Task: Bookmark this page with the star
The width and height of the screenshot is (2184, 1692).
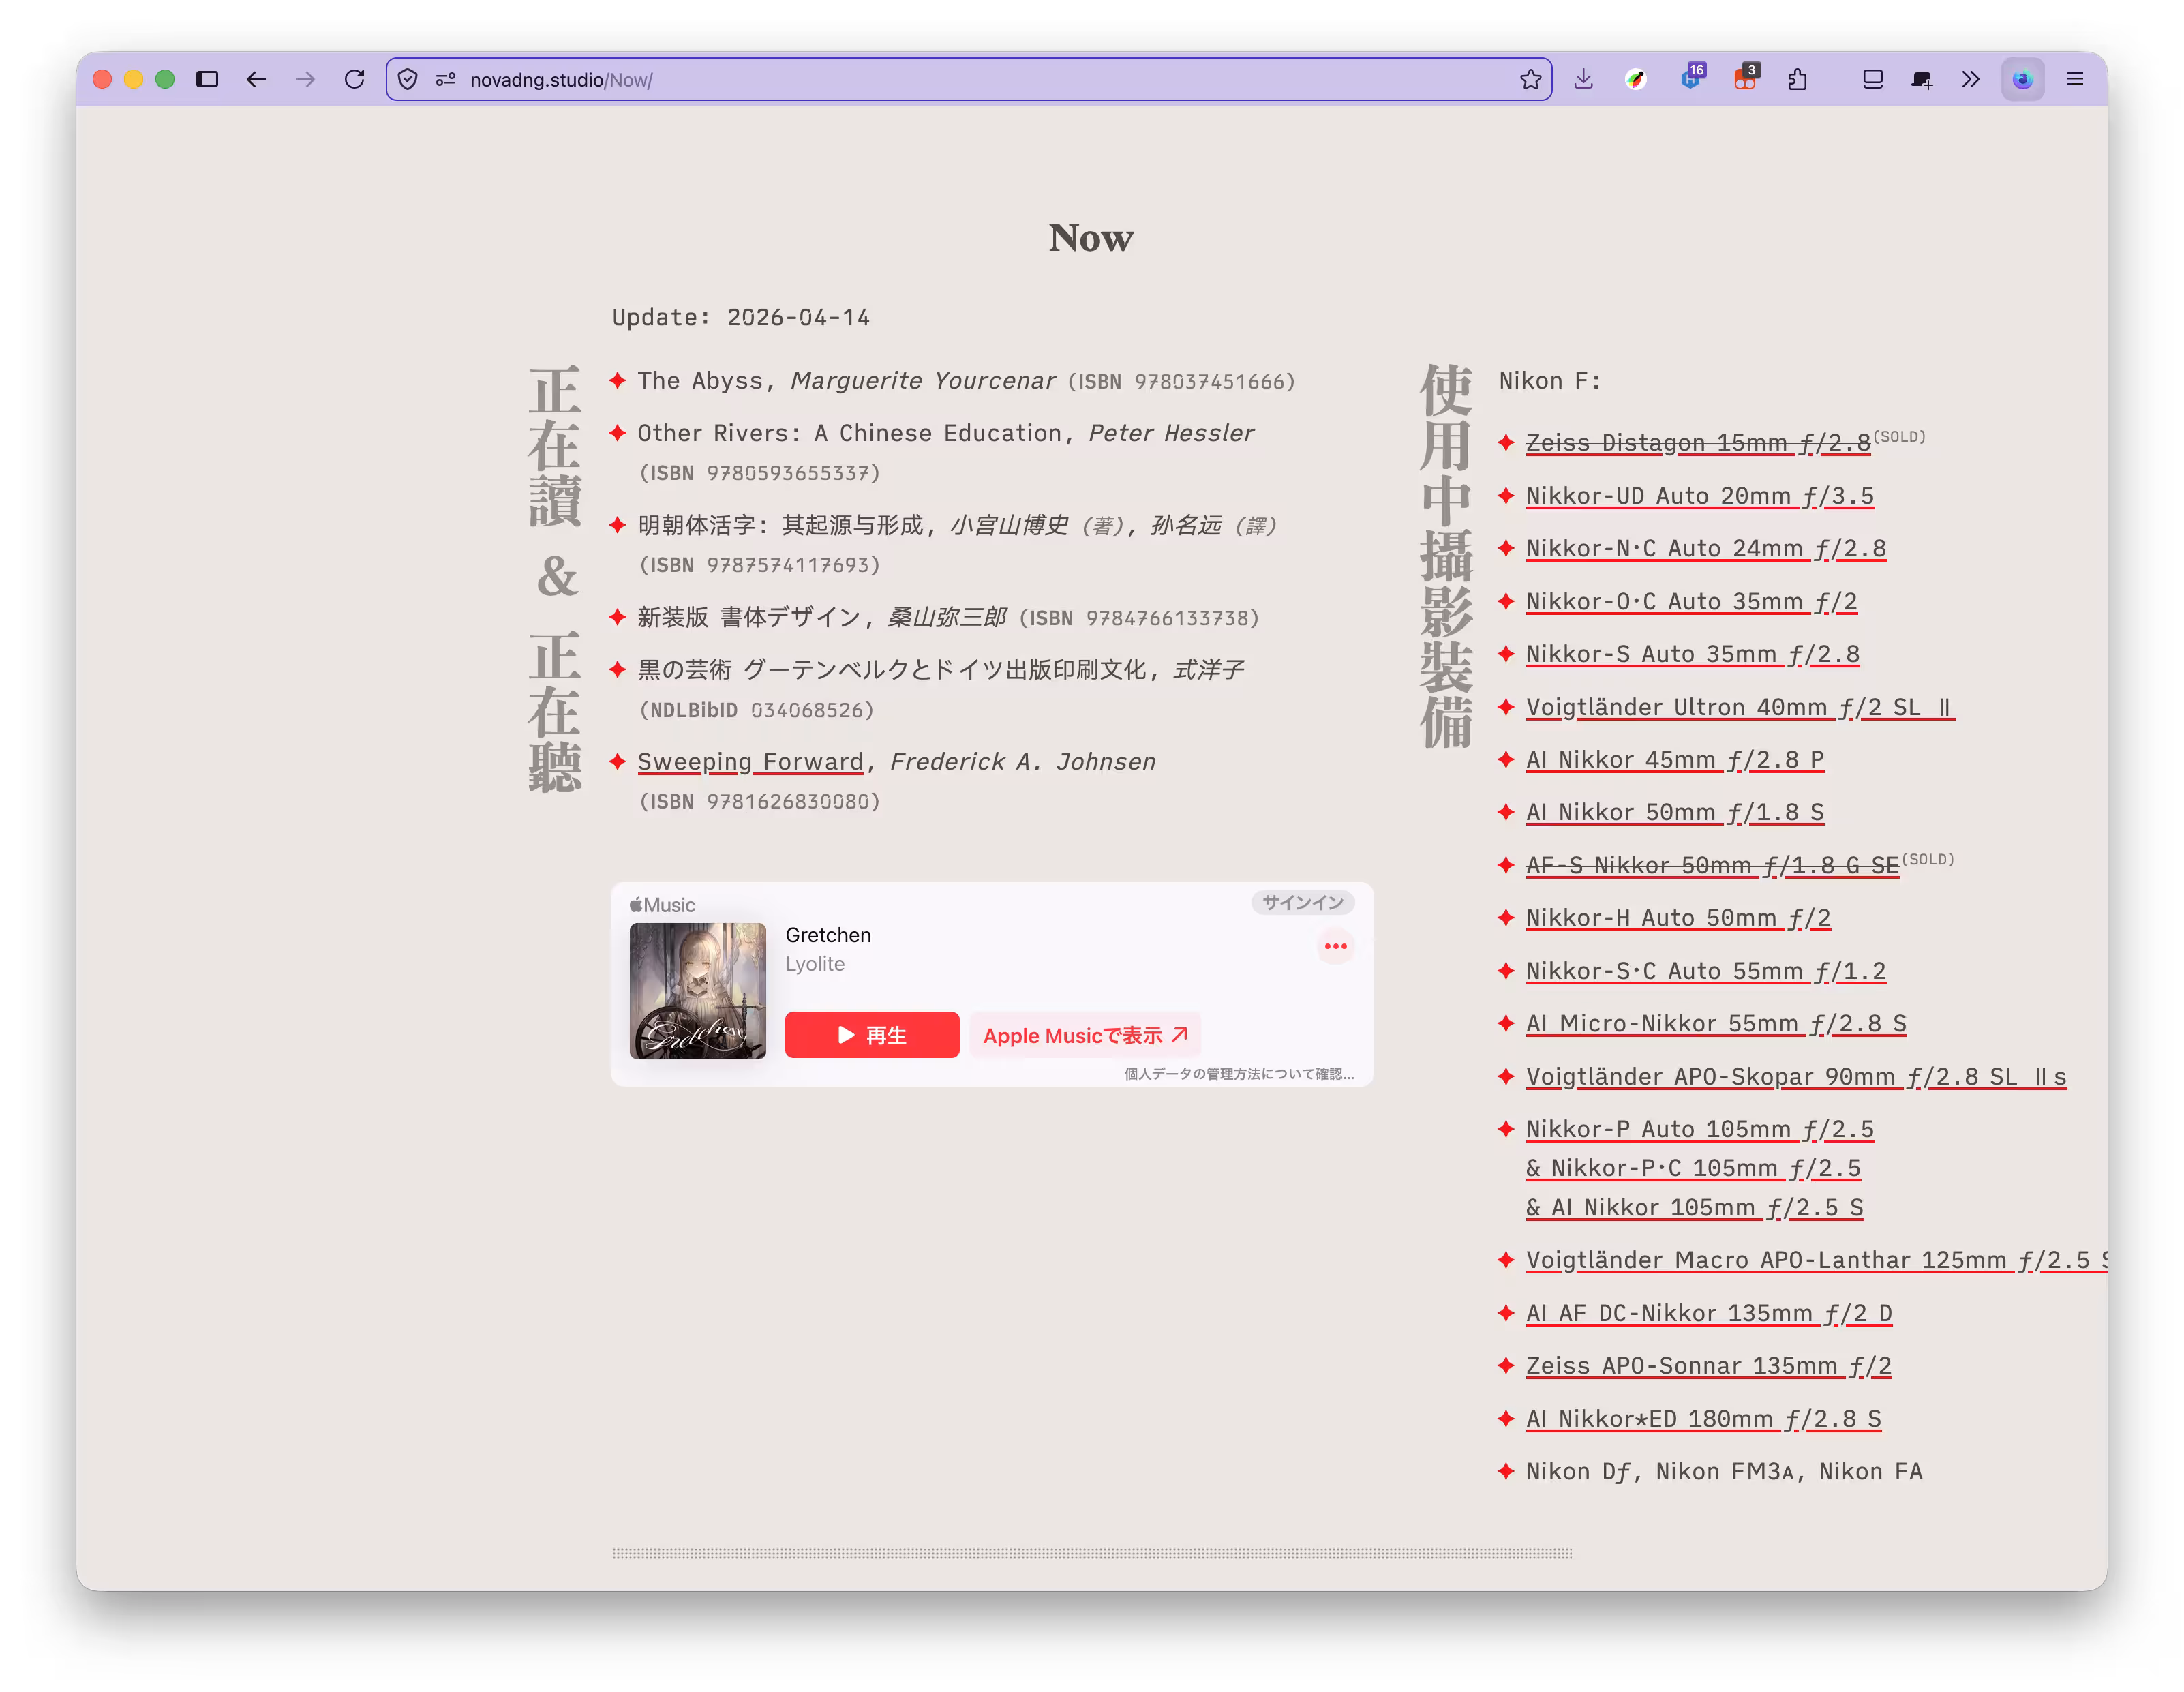Action: (x=1530, y=79)
